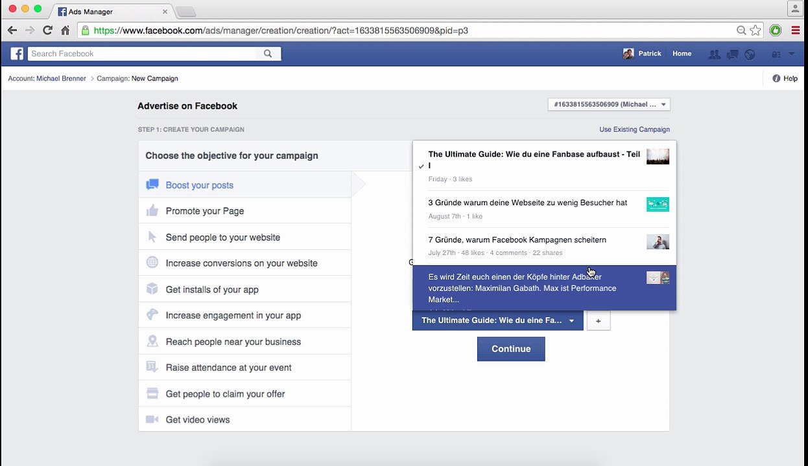The height and width of the screenshot is (466, 808).
Task: Click the Chrome profile person icon
Action: click(796, 8)
